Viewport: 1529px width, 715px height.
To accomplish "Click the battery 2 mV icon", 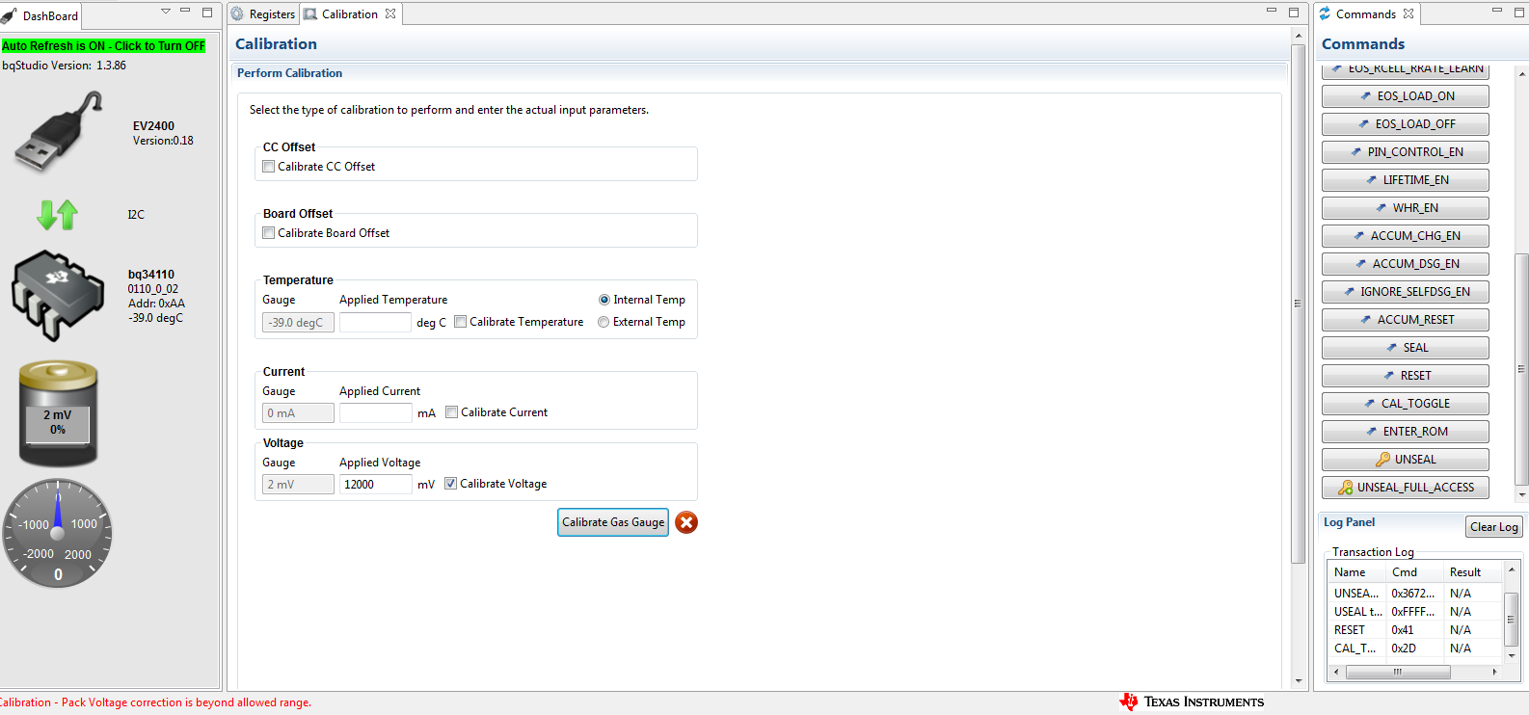I will [58, 414].
